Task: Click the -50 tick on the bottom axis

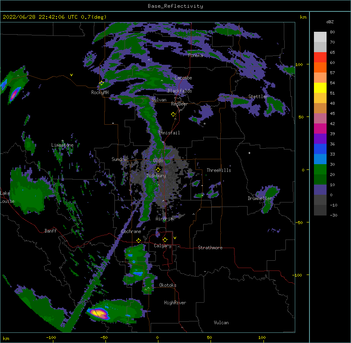Action: [104, 337]
